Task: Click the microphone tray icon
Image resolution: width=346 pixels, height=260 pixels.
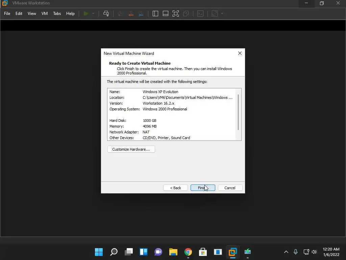Action: [x=296, y=252]
